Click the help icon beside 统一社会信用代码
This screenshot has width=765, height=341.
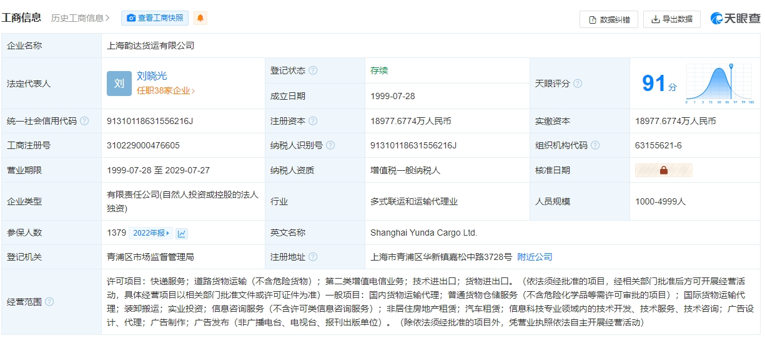click(x=84, y=121)
